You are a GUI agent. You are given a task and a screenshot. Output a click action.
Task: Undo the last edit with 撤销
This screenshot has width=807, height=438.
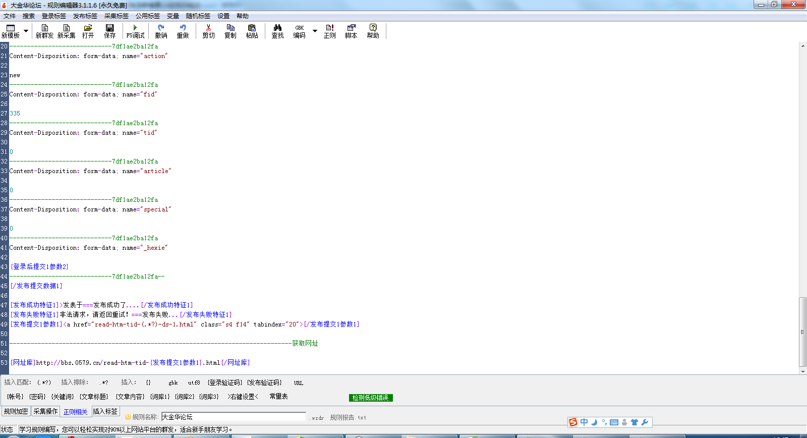pos(161,31)
